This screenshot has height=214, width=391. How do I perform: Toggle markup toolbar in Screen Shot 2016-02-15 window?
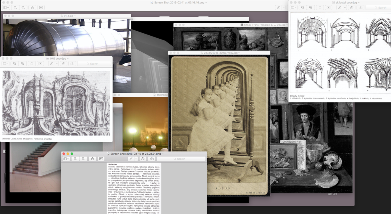point(152,159)
